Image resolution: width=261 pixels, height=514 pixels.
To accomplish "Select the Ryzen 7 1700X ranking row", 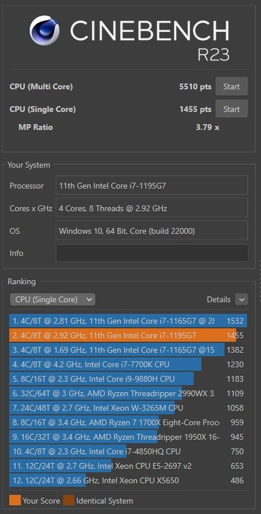I will (128, 422).
